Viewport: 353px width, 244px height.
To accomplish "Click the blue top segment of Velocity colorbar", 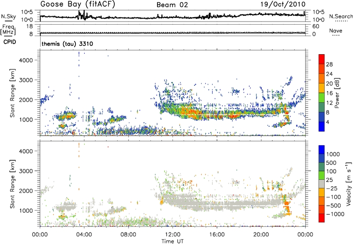I will click(x=322, y=150).
